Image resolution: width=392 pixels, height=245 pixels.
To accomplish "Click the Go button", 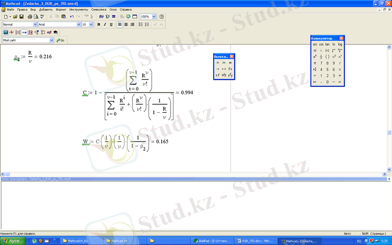I will tap(60, 40).
